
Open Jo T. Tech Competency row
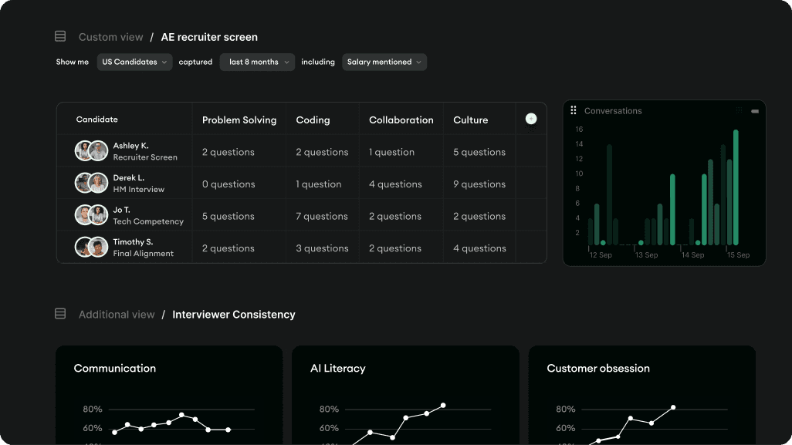tap(302, 215)
